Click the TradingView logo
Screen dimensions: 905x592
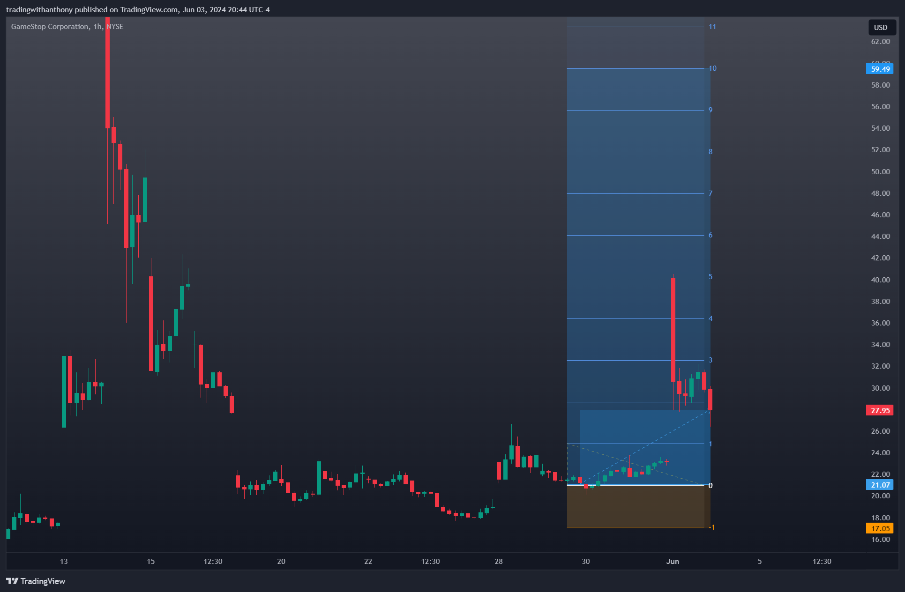[36, 581]
